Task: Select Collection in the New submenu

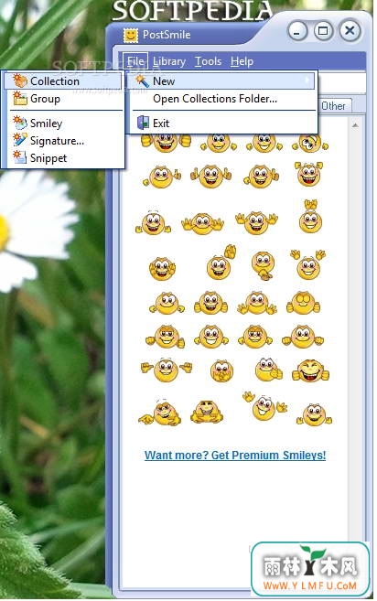Action: coord(63,81)
